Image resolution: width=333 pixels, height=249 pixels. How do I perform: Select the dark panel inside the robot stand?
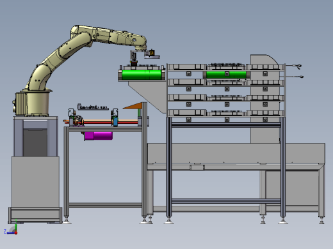click(35, 142)
